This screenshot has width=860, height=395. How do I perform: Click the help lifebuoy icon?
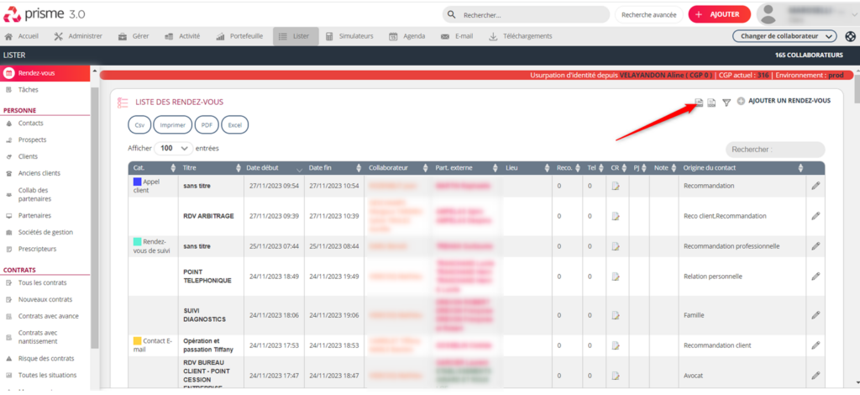[x=850, y=36]
